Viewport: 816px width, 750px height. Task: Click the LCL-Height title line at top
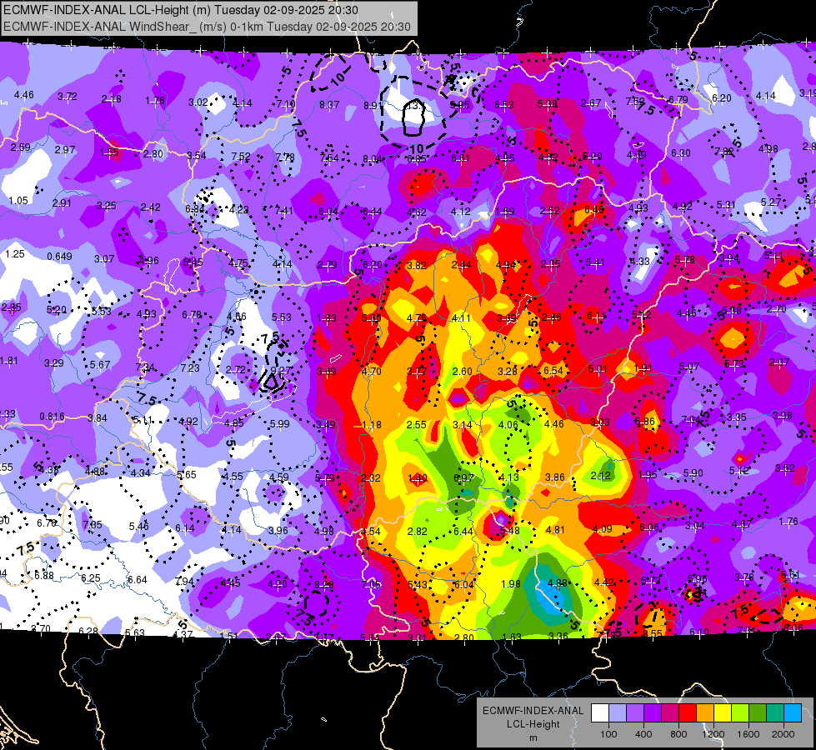coord(181,10)
